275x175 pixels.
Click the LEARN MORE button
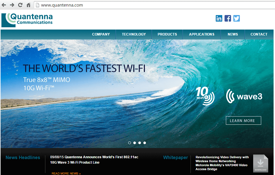(x=243, y=120)
